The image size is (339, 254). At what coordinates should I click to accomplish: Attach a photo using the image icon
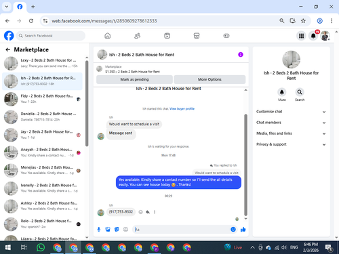coord(108,230)
